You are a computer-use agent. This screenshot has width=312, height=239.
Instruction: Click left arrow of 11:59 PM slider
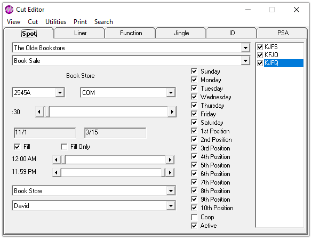click(57, 172)
